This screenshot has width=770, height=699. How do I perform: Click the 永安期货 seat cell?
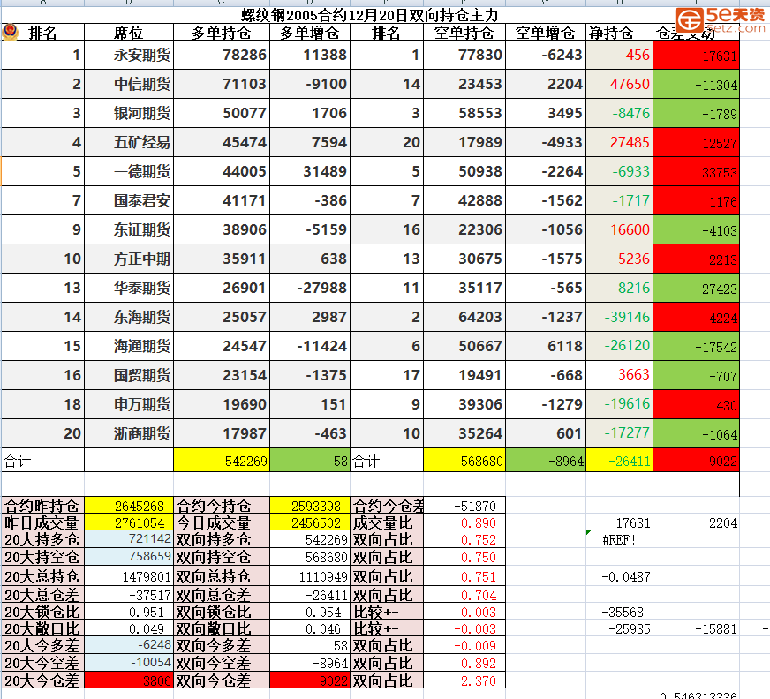click(x=129, y=55)
